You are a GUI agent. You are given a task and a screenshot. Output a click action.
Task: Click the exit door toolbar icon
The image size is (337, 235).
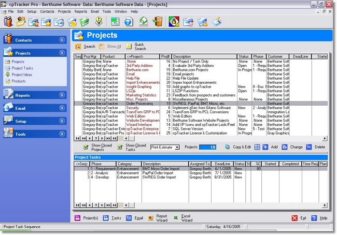pyautogui.click(x=158, y=22)
